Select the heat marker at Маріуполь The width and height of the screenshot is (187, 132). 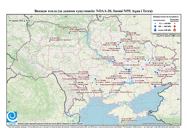coord(155,86)
